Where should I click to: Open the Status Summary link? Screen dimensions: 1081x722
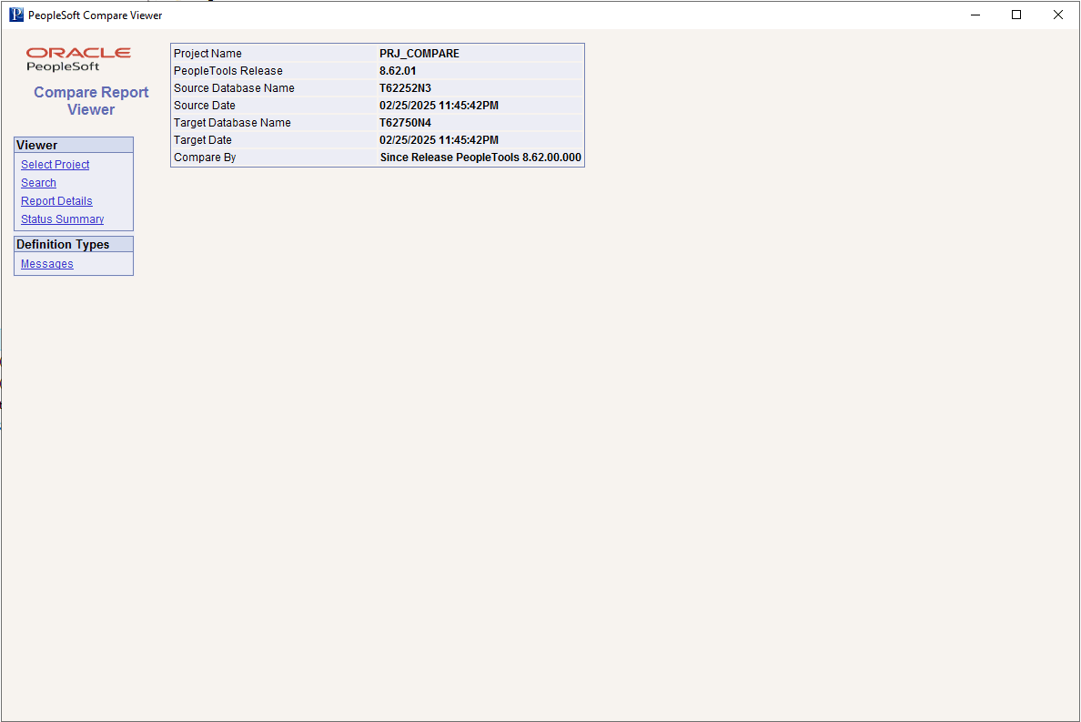click(62, 219)
